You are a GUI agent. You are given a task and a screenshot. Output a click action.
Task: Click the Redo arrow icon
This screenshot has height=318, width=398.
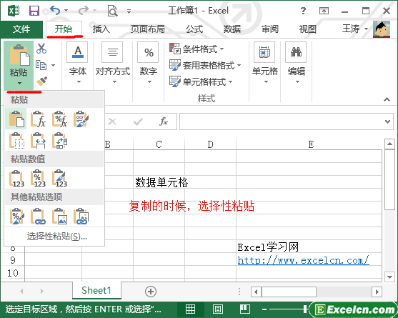[x=84, y=11]
